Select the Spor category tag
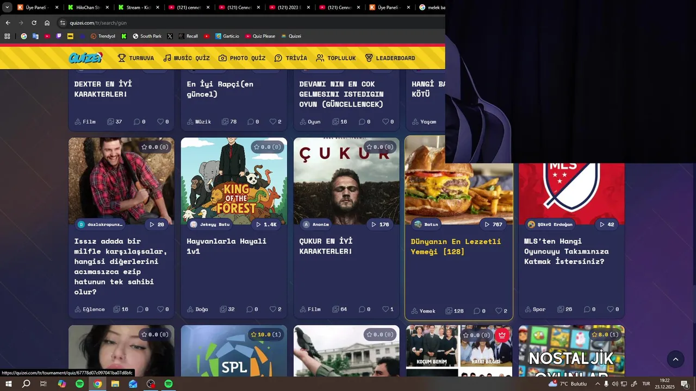This screenshot has height=391, width=696. coord(535,309)
